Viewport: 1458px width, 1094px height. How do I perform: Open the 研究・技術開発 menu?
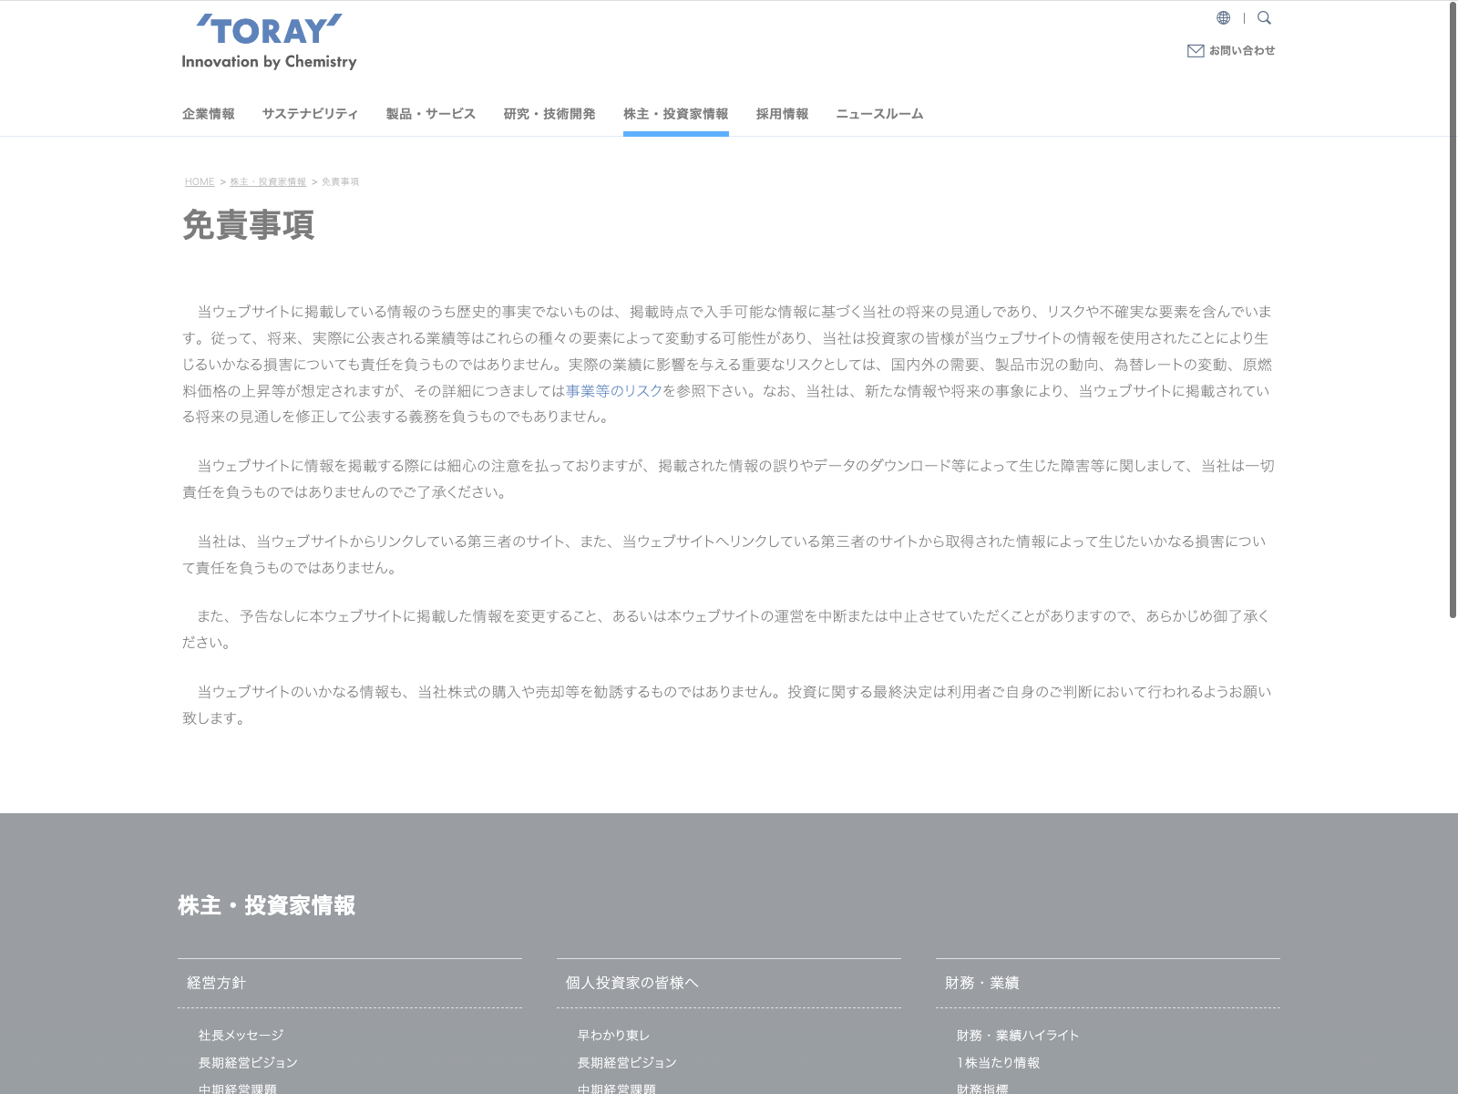(x=549, y=114)
